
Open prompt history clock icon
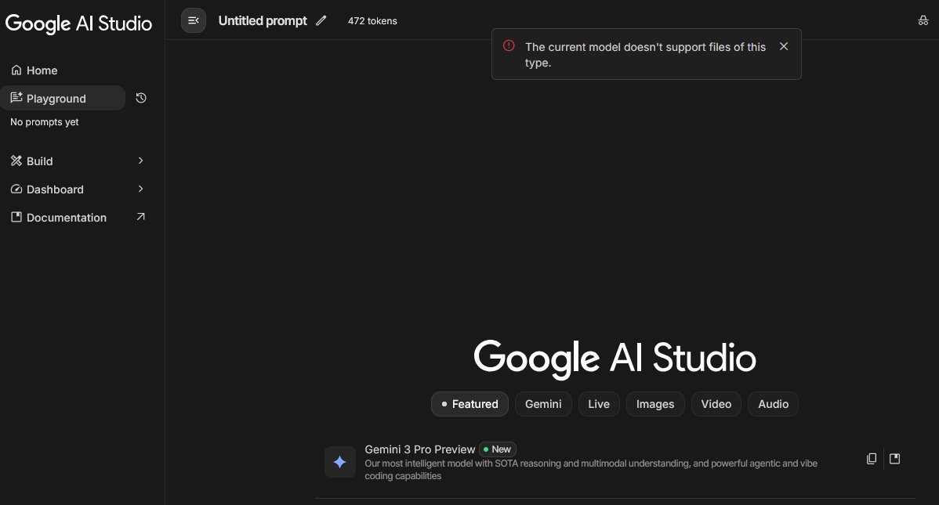(x=141, y=98)
